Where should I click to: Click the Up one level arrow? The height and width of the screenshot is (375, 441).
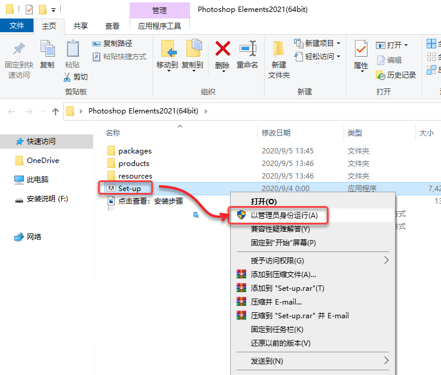[56, 112]
